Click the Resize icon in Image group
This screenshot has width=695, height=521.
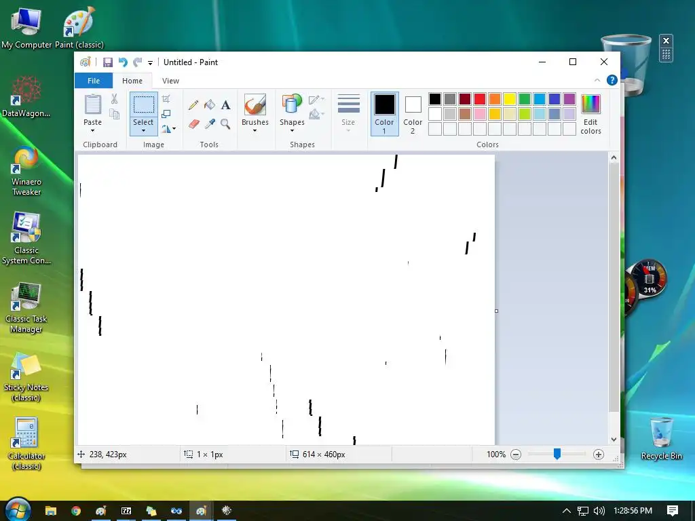(x=166, y=114)
